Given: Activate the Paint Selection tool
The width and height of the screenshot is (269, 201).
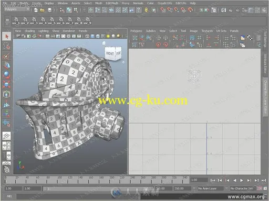Looking at the screenshot, I should [x=7, y=56].
